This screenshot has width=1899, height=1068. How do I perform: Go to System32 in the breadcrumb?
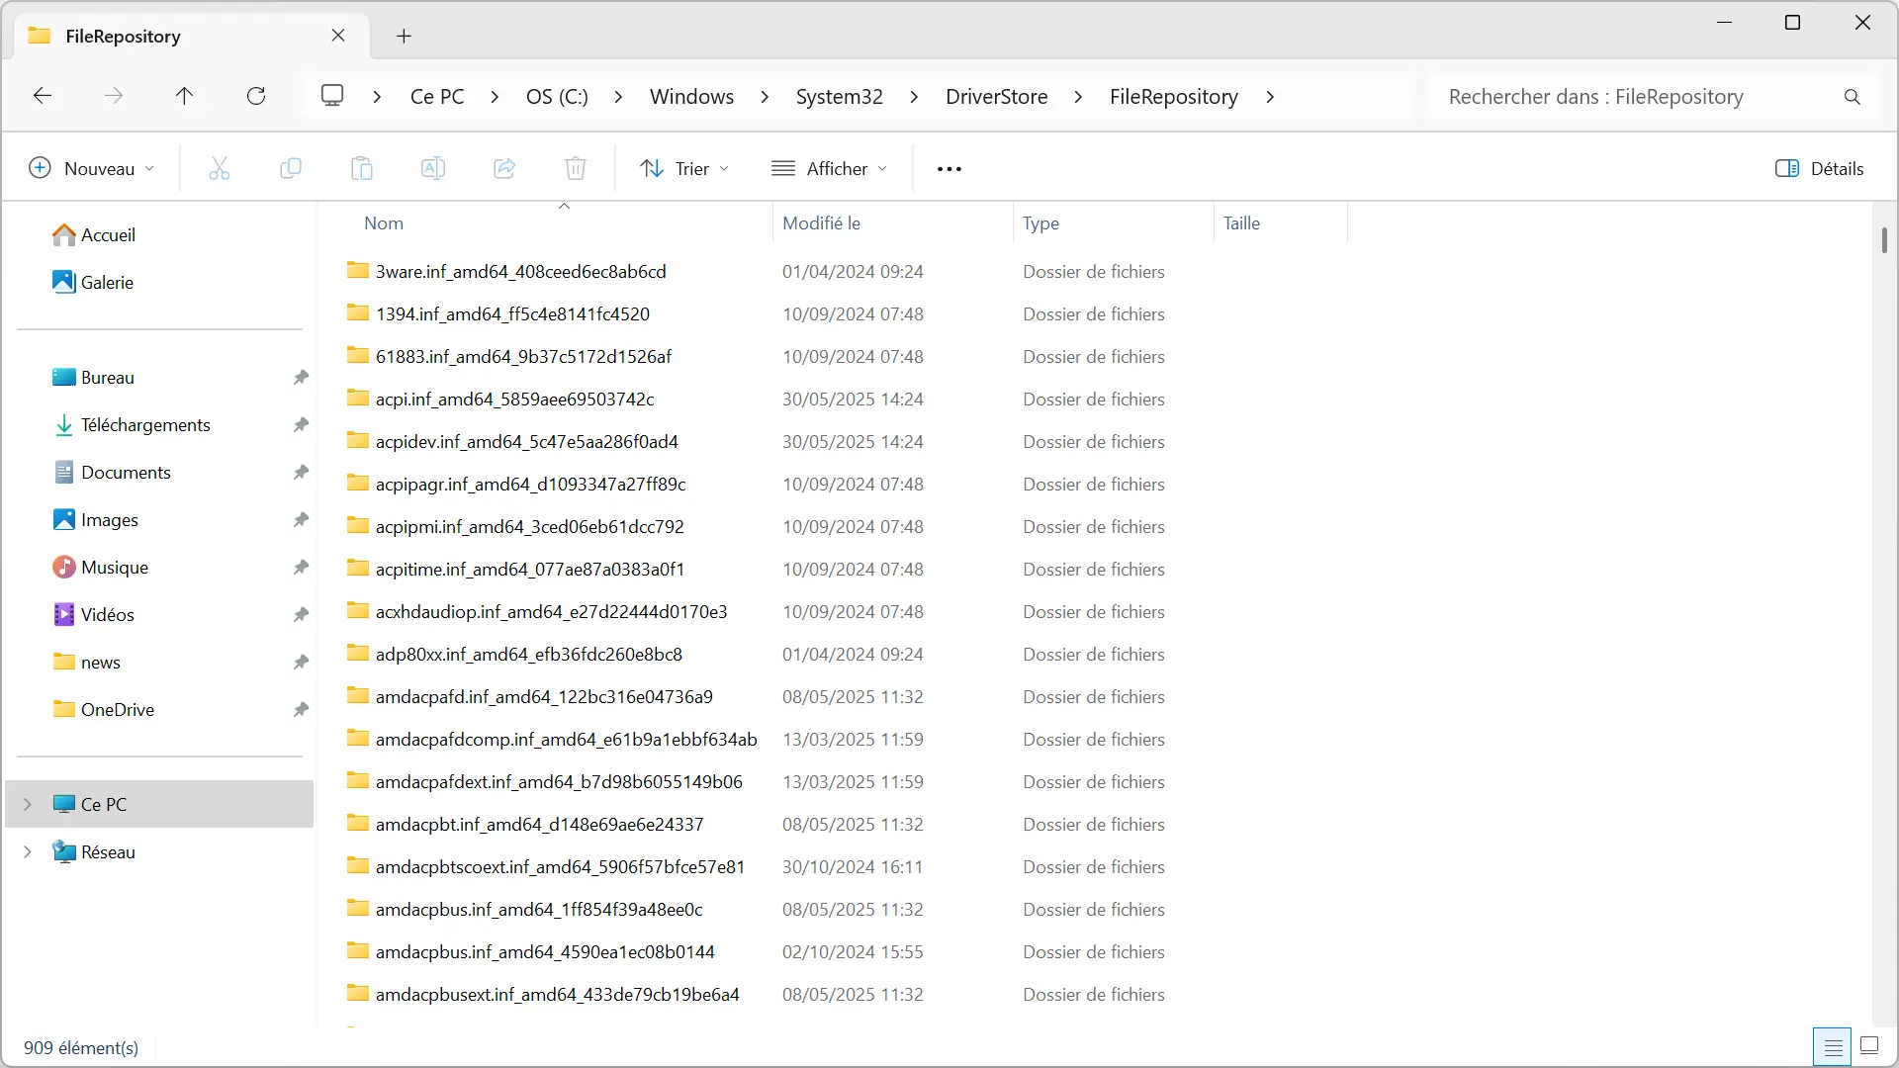click(840, 97)
